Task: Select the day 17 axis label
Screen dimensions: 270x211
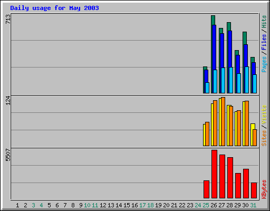Action: [142, 205]
